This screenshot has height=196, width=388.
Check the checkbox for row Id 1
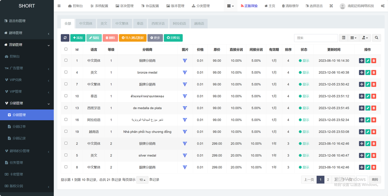pos(66,60)
